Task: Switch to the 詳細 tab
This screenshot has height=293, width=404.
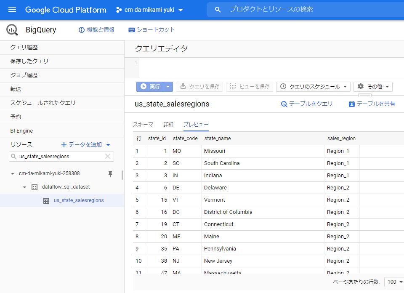Action: pos(168,124)
